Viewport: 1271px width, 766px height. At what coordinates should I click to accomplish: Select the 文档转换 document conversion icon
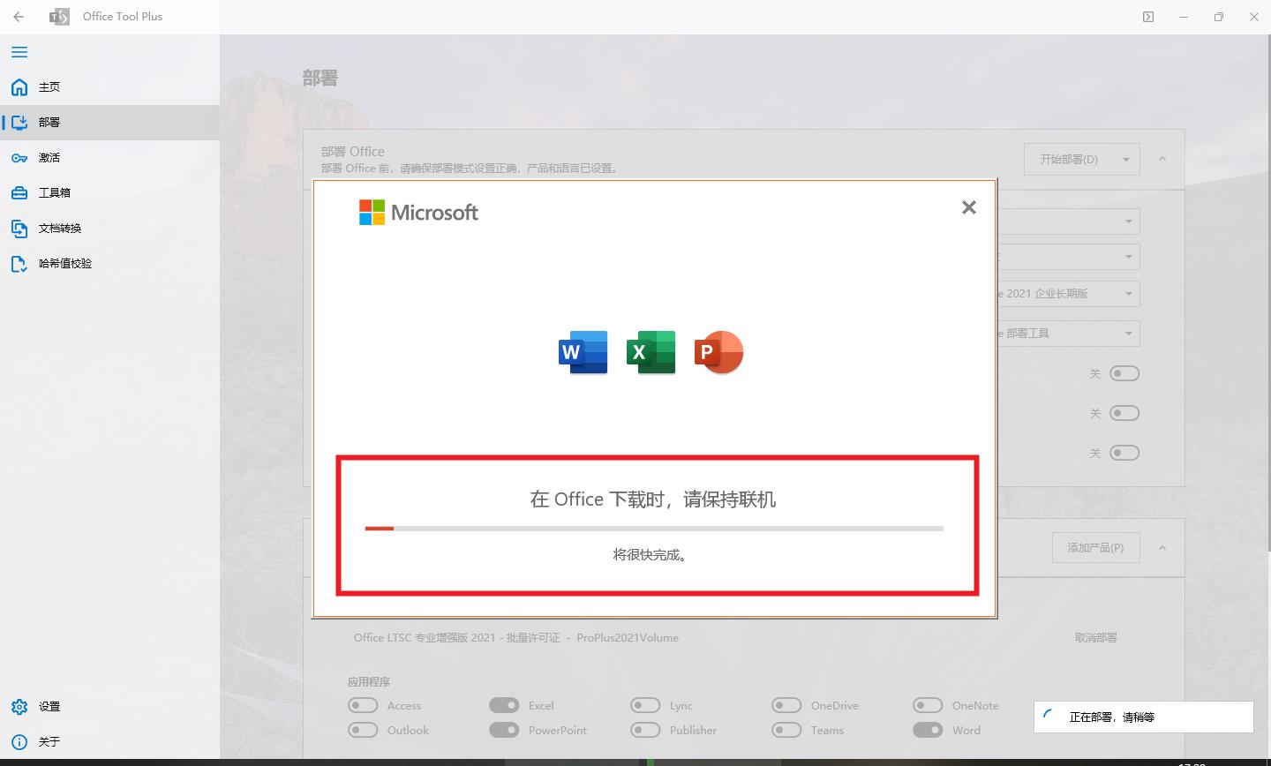[19, 228]
